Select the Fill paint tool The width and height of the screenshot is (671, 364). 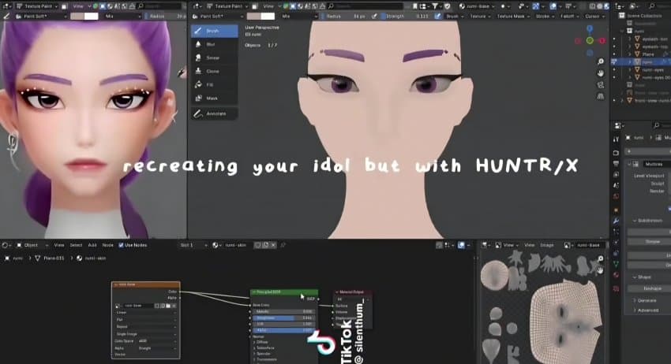210,85
